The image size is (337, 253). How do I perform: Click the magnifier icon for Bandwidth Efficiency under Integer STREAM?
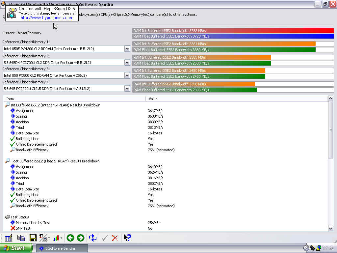pos(13,150)
